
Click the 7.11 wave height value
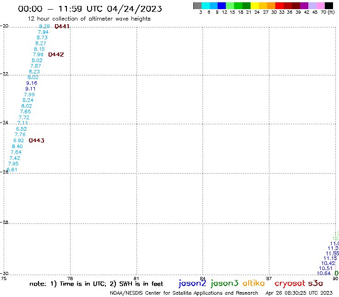coord(22,123)
